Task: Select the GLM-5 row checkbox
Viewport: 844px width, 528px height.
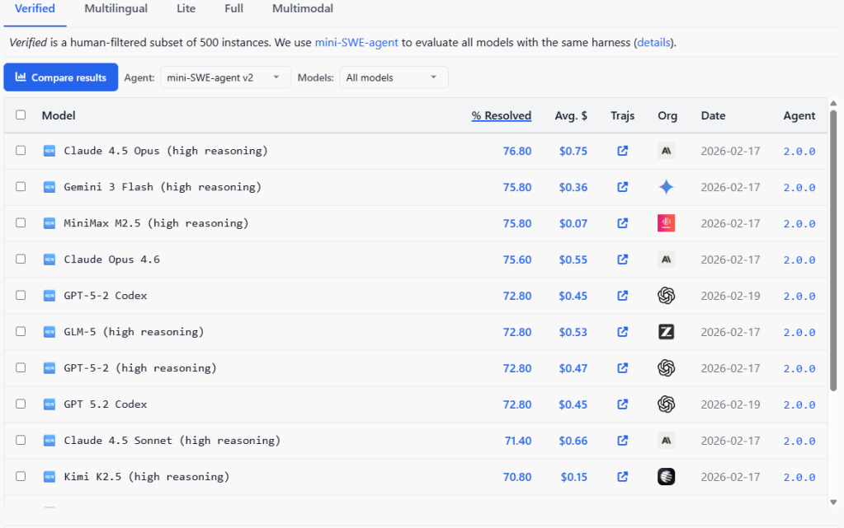Action: (x=21, y=332)
